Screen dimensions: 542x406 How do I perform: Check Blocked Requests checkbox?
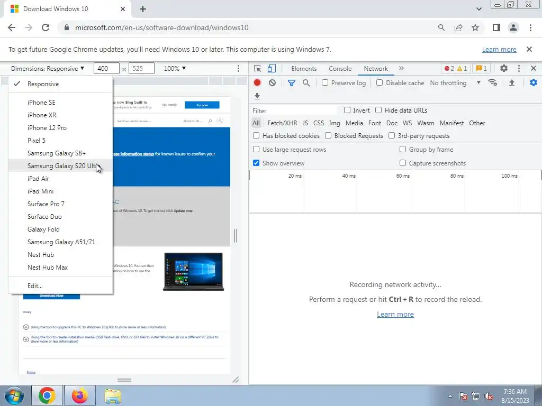tap(328, 136)
